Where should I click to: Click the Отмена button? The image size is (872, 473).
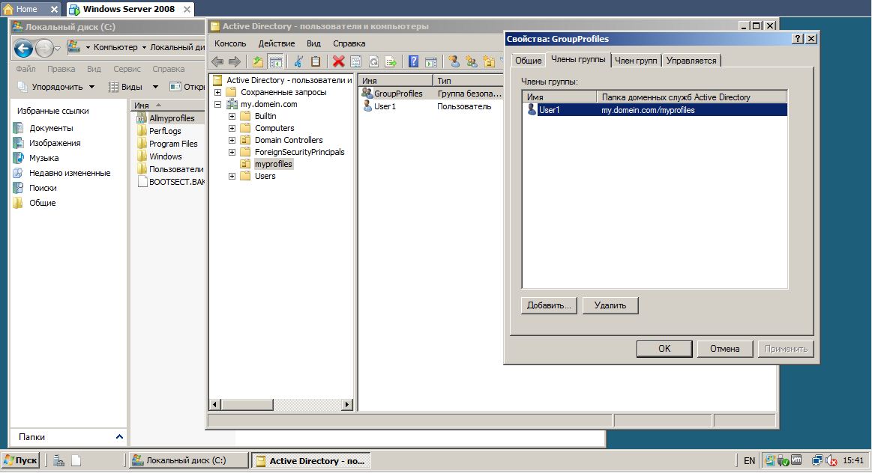[x=724, y=349]
